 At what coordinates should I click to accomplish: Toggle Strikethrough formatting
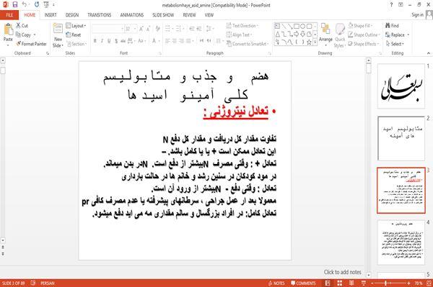[123, 41]
